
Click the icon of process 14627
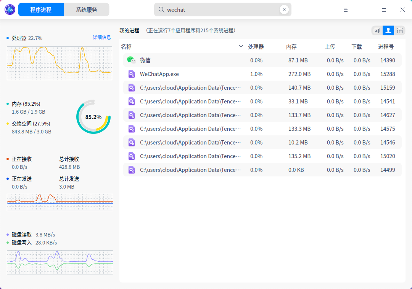[132, 115]
